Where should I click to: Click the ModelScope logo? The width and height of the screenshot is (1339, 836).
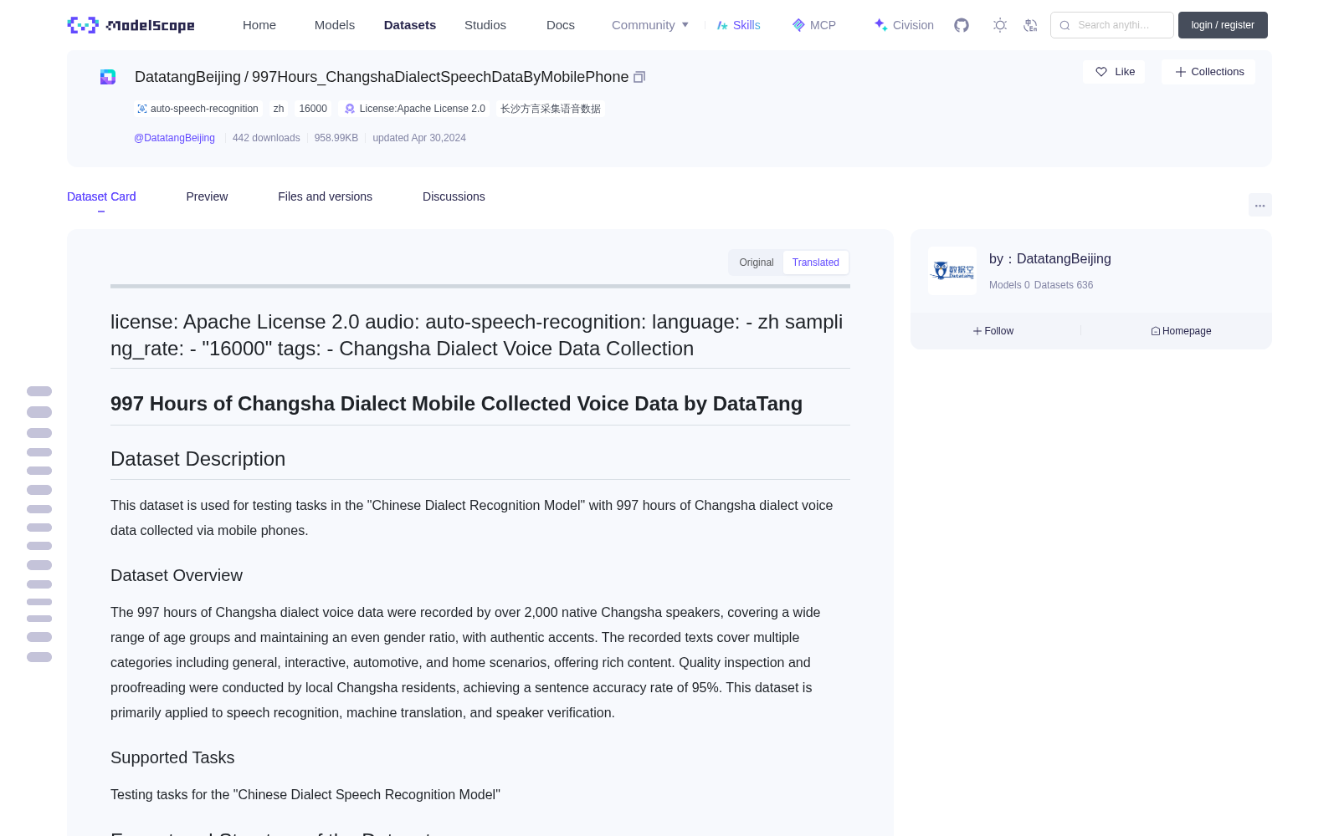(131, 25)
